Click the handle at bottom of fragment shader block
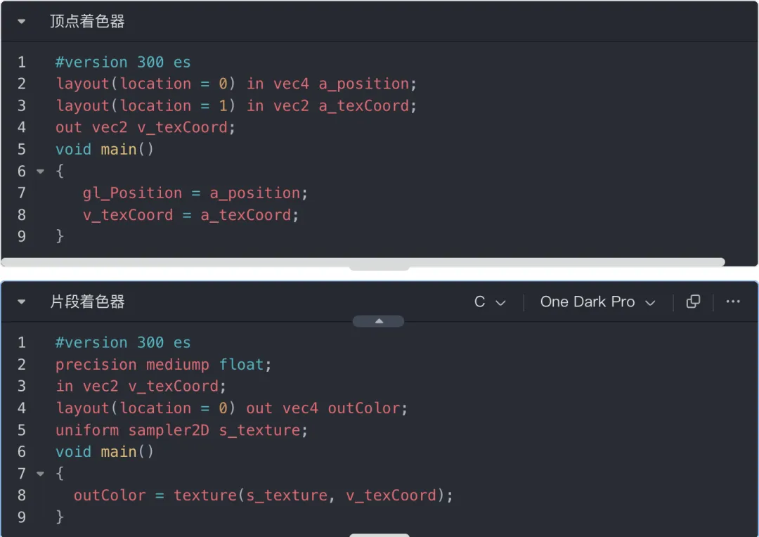 379,534
